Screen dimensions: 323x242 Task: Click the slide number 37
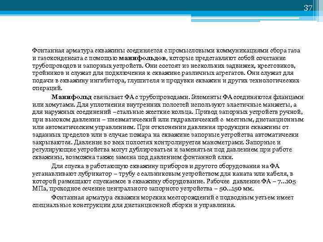tap(308, 8)
